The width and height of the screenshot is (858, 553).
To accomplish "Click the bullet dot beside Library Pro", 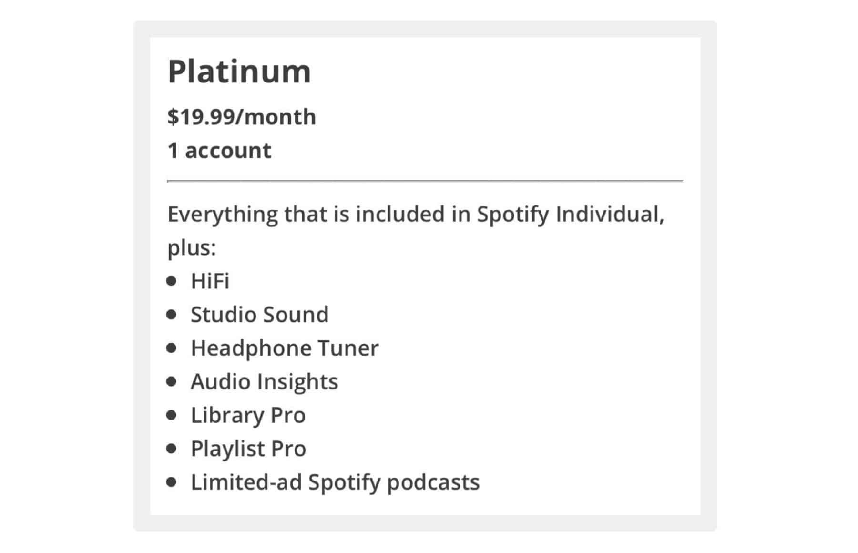I will pos(172,415).
